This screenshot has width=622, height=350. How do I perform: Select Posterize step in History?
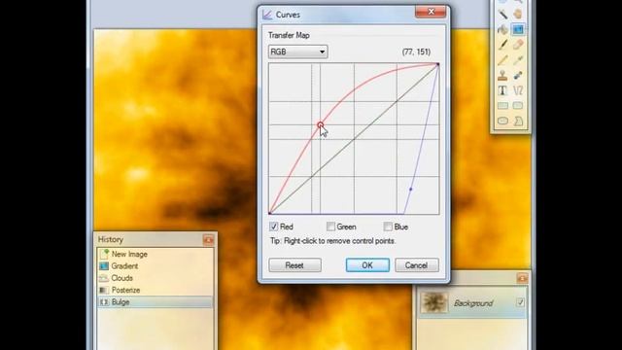[155, 290]
